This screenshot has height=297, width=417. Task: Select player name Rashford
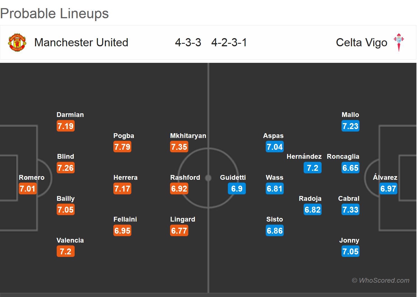[x=185, y=178]
